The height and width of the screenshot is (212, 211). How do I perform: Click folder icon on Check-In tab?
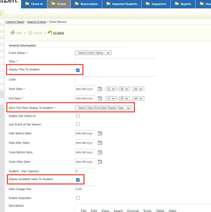click(27, 4)
